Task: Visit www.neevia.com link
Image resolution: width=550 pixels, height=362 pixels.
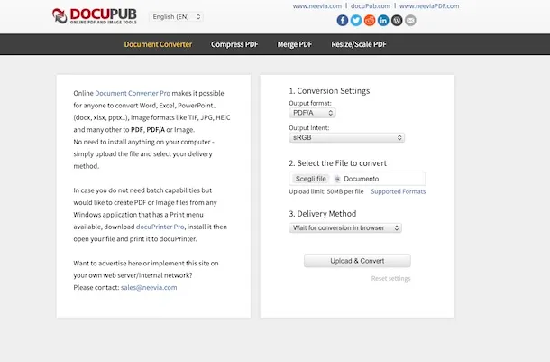Action: coord(317,6)
